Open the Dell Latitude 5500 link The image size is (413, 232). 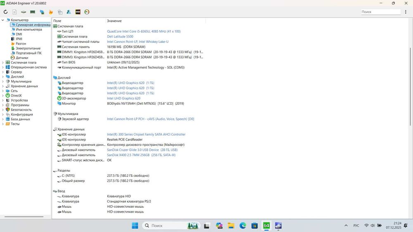120,37
